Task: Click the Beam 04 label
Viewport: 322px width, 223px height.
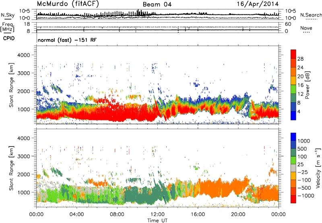Action: point(157,4)
